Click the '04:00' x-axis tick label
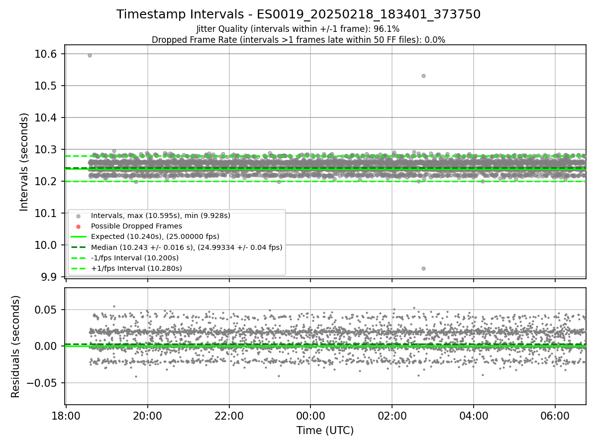This screenshot has width=597, height=448. [x=474, y=416]
